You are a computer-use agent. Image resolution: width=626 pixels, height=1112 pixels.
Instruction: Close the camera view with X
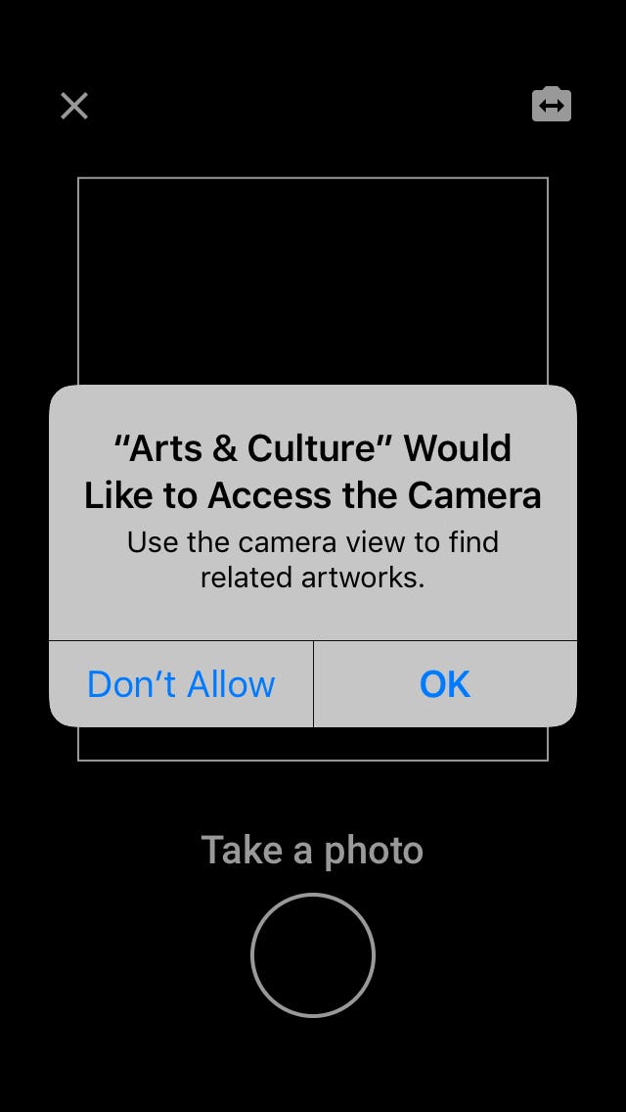tap(74, 106)
